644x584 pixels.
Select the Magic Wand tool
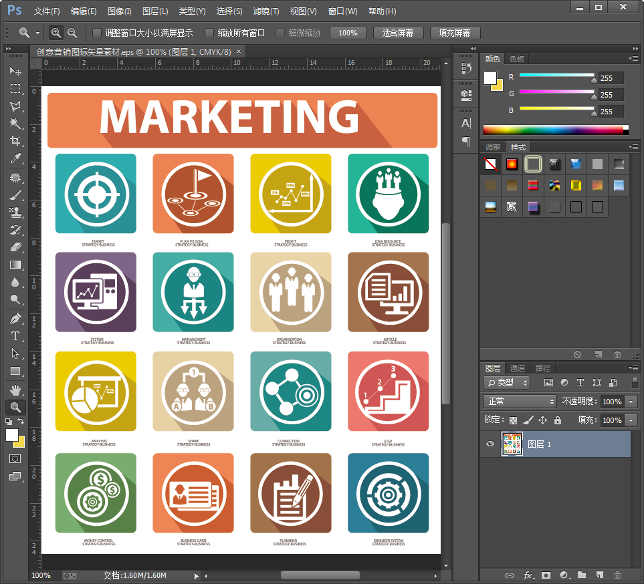15,124
